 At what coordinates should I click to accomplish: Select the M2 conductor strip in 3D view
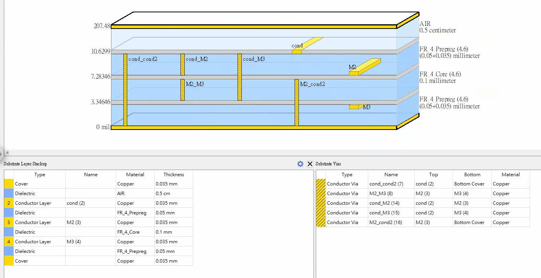pyautogui.click(x=365, y=67)
